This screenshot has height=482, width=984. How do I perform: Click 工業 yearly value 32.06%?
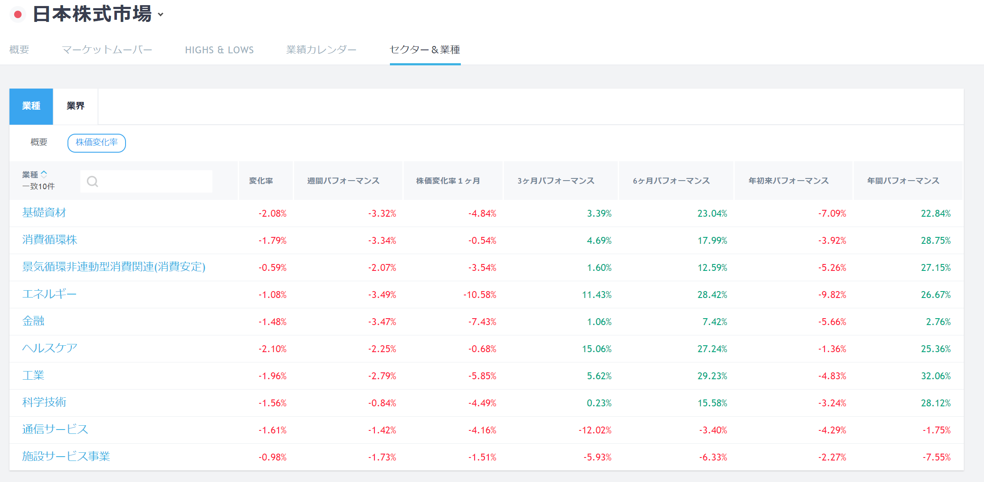[936, 376]
